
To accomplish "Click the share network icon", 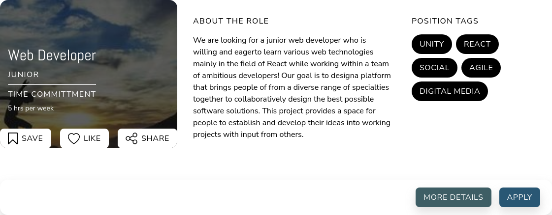I will pos(131,138).
